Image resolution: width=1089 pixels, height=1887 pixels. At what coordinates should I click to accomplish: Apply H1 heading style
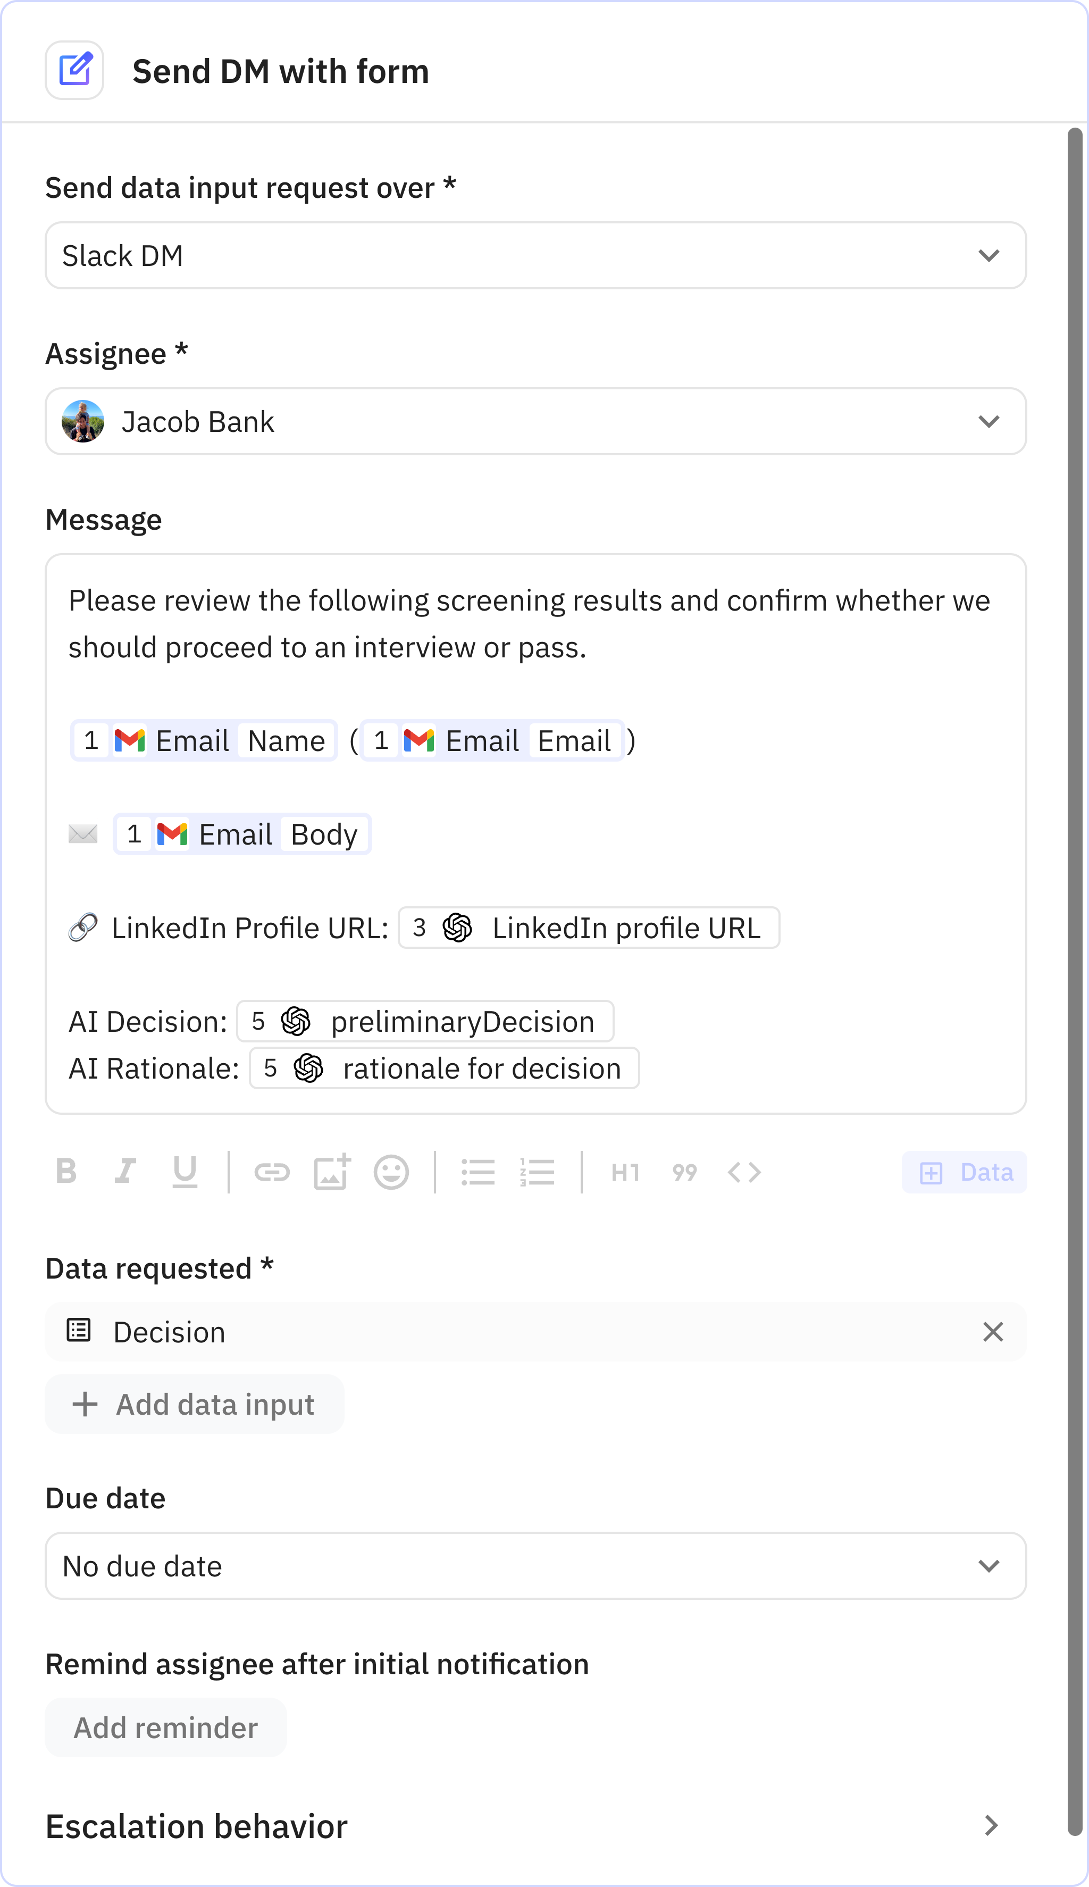pyautogui.click(x=625, y=1172)
